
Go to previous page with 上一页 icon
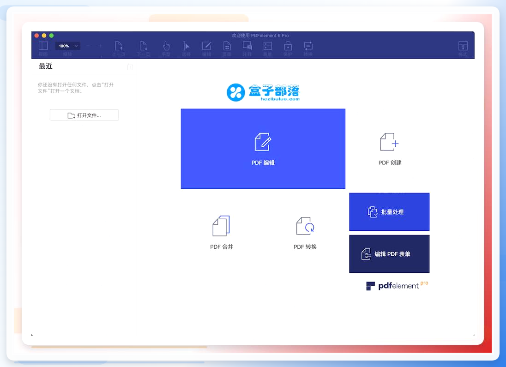(x=119, y=46)
